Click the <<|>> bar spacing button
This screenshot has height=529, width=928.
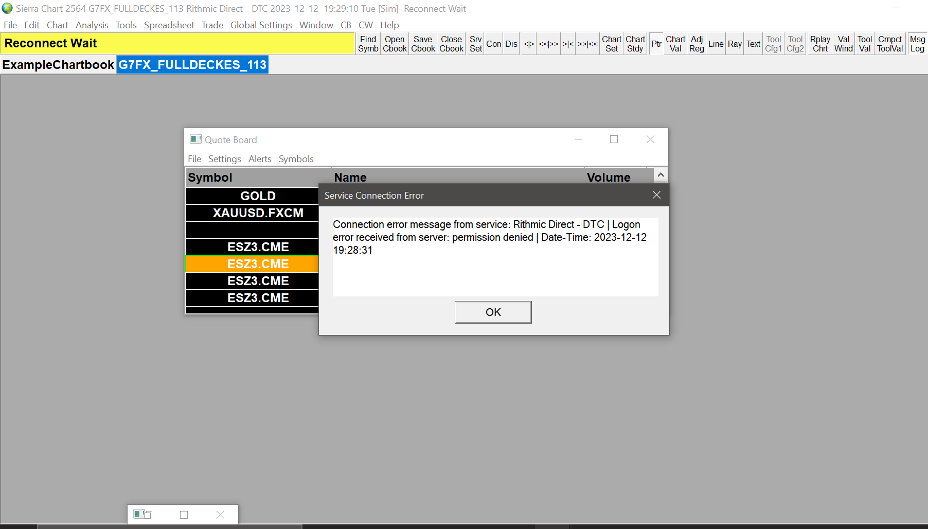(x=548, y=44)
